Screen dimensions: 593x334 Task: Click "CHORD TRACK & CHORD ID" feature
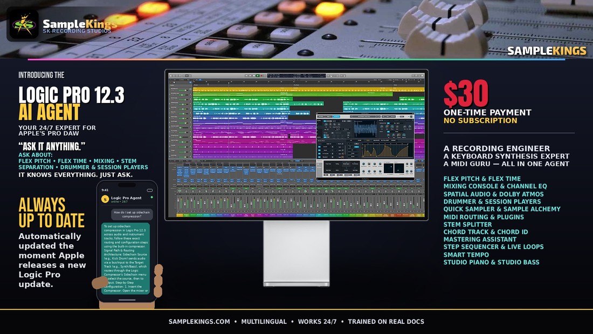486,232
